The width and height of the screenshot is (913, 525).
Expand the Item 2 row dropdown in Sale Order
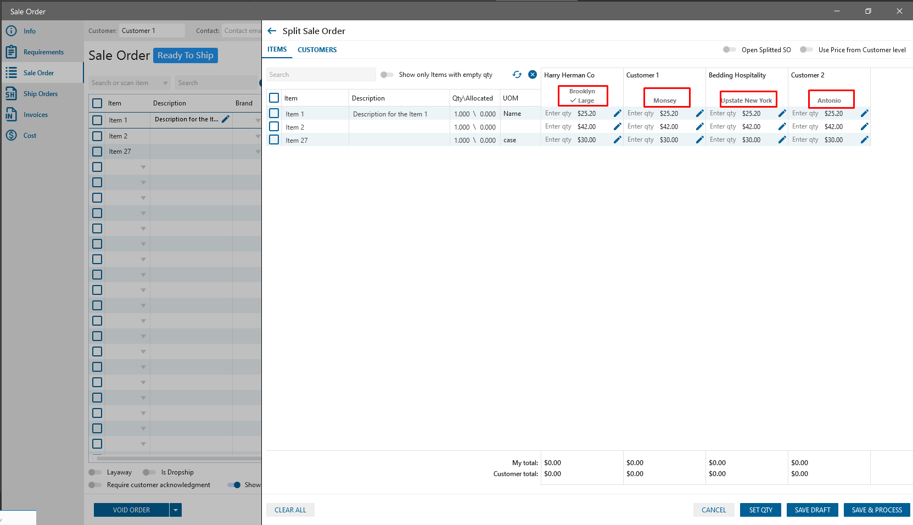pos(257,136)
